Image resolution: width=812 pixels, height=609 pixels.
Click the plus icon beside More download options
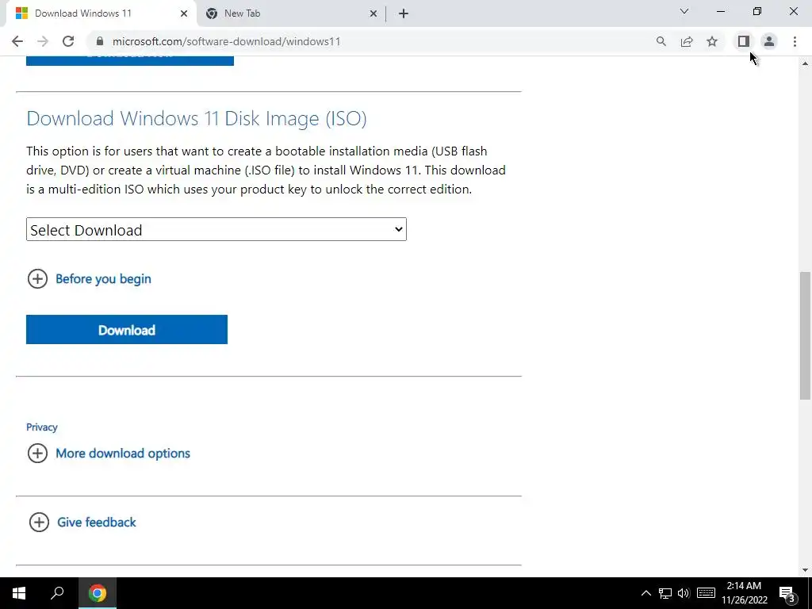point(37,453)
